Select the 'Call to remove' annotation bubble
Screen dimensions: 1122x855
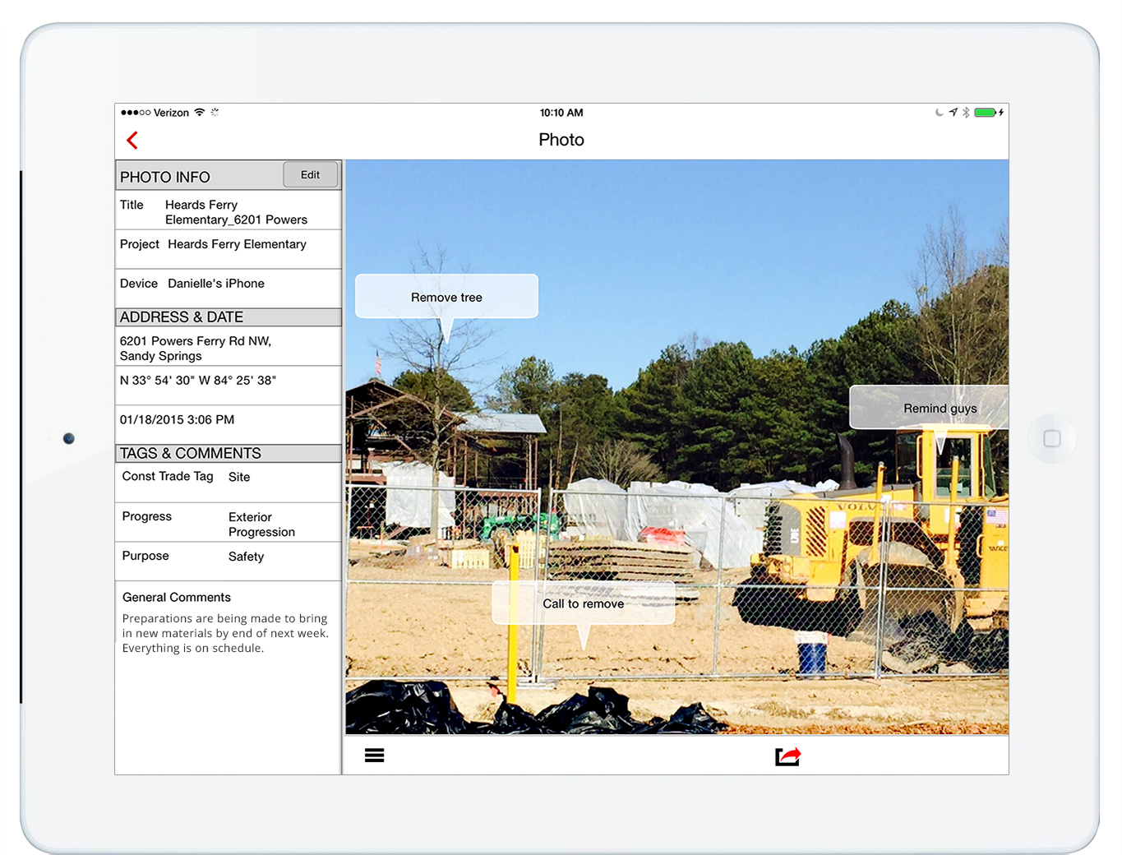click(x=583, y=603)
